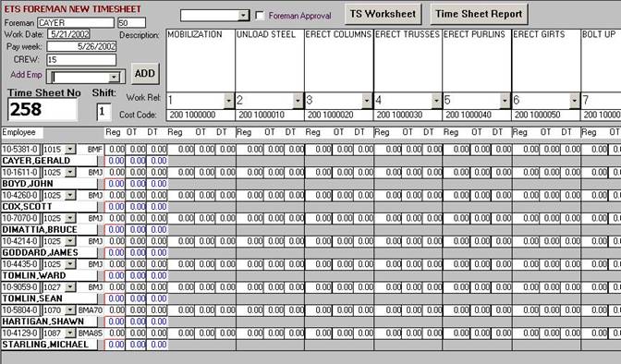Click the ADD employee button

click(145, 74)
